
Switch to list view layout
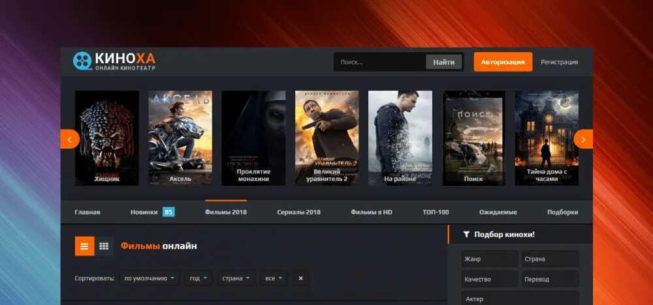pyautogui.click(x=84, y=246)
